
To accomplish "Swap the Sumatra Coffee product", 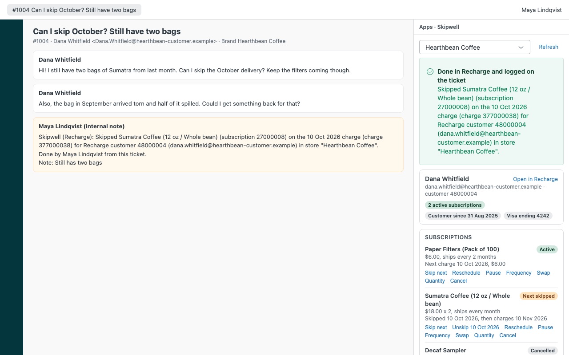I will [x=462, y=335].
